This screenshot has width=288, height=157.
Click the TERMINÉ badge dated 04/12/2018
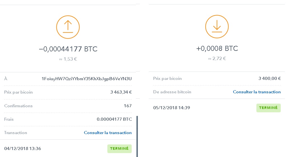(120, 149)
